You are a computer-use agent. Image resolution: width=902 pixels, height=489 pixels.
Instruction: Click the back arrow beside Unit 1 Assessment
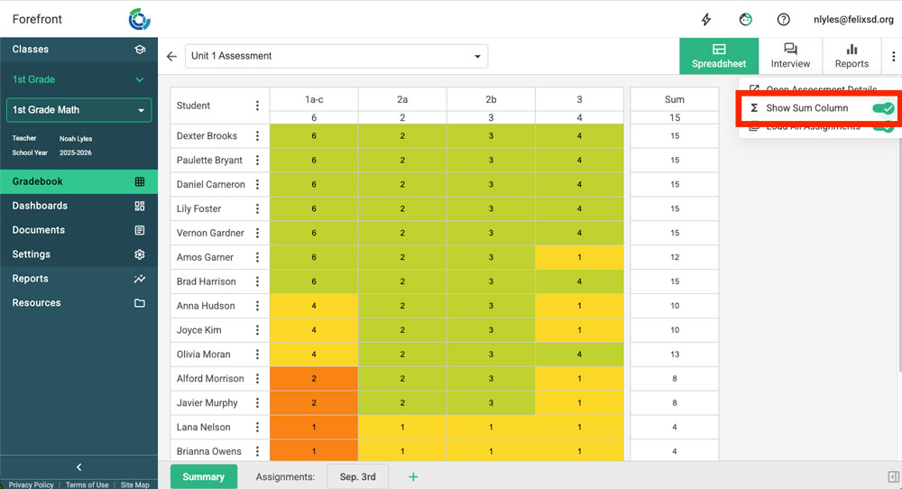(171, 56)
